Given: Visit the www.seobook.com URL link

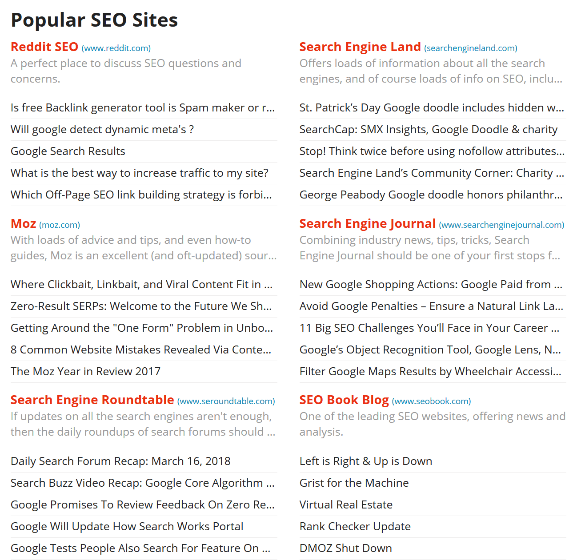Looking at the screenshot, I should point(431,401).
